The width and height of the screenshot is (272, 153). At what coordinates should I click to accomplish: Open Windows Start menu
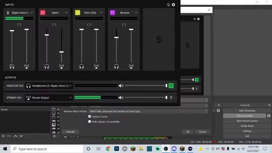click(x=5, y=149)
